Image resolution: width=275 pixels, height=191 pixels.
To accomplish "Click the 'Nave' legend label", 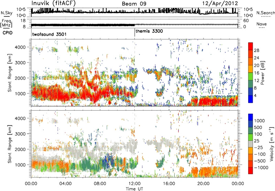I will pos(262,24).
